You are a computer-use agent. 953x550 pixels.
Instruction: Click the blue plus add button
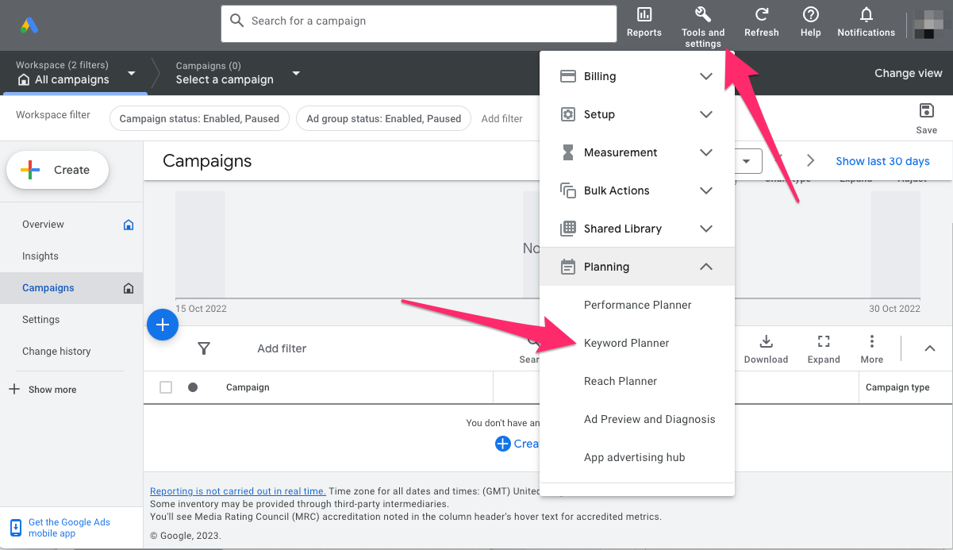pyautogui.click(x=163, y=324)
